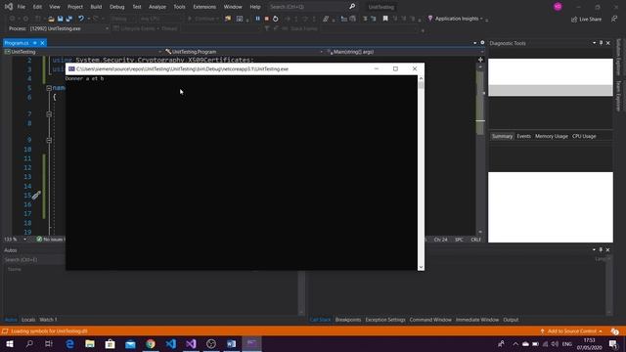This screenshot has width=626, height=352.
Task: Open the Debug menu
Action: (x=117, y=7)
